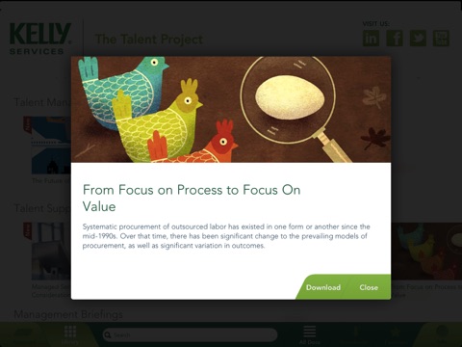Click the Download button in the dialog
The width and height of the screenshot is (462, 347).
tap(323, 287)
